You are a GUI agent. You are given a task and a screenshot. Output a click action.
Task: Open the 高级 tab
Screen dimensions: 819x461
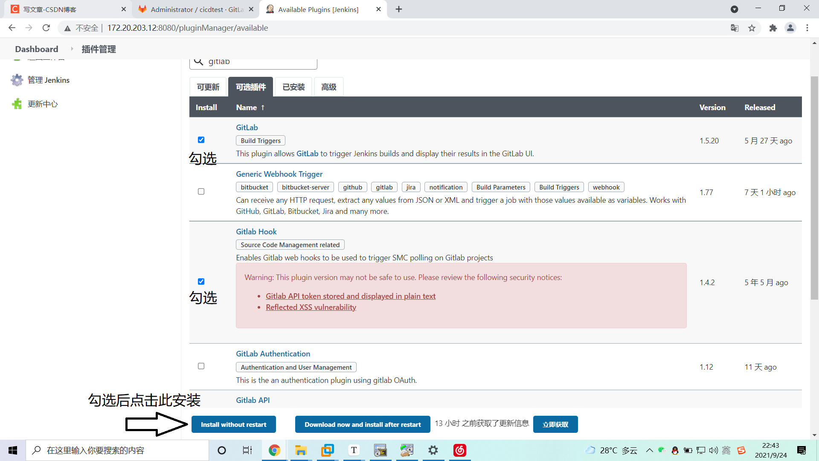[328, 87]
